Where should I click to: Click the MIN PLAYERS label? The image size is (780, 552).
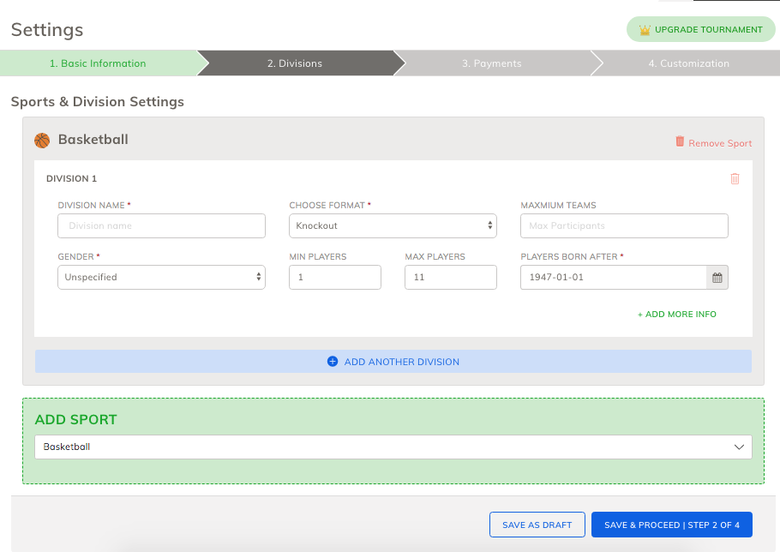coord(318,256)
